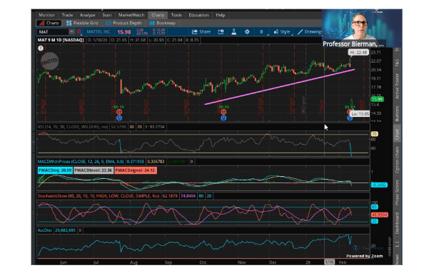Click the info icon at chart top-left
The width and height of the screenshot is (429, 268).
click(x=41, y=48)
